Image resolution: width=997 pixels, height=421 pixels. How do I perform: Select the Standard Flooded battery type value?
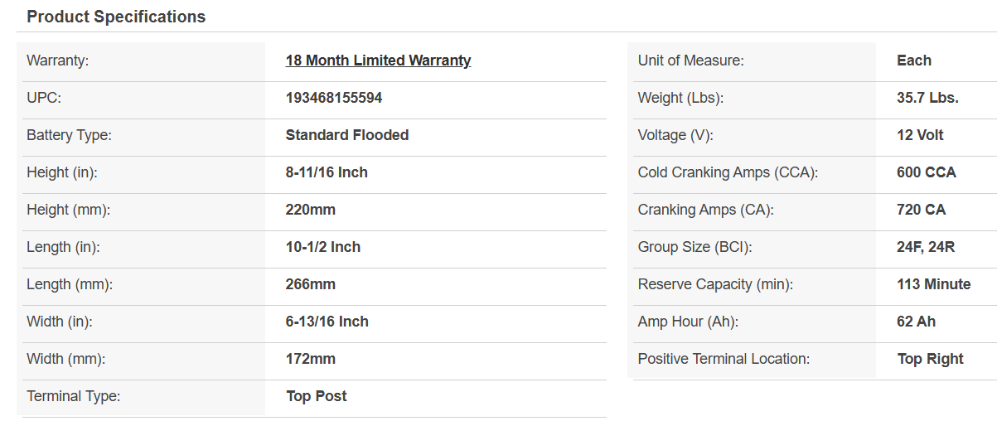point(346,135)
